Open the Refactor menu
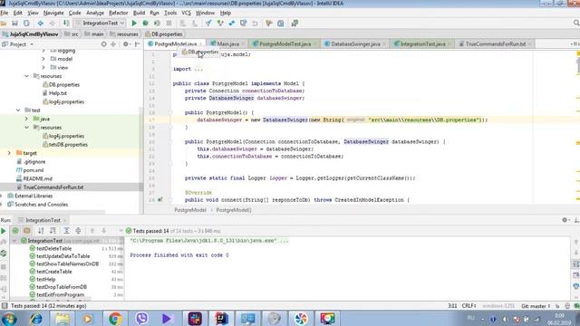Image resolution: width=580 pixels, height=326 pixels. pyautogui.click(x=119, y=13)
